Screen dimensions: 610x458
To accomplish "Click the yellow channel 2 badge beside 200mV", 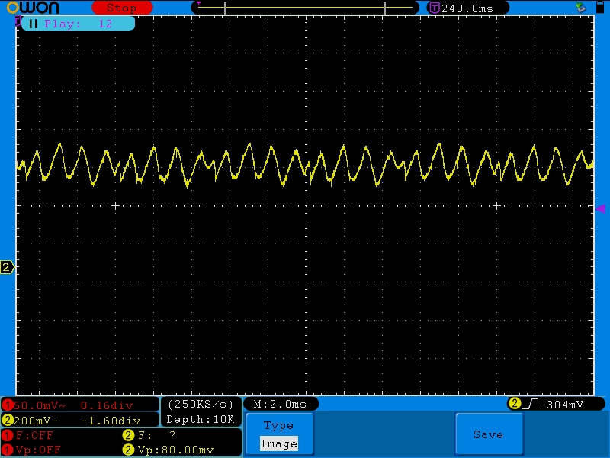I will (8, 421).
